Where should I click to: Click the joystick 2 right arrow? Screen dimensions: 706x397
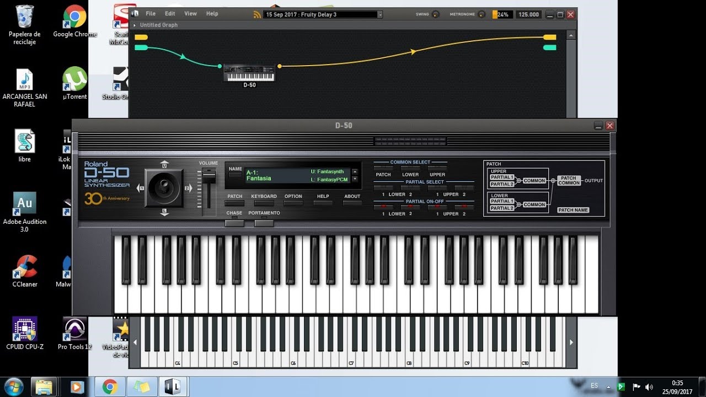coord(188,188)
